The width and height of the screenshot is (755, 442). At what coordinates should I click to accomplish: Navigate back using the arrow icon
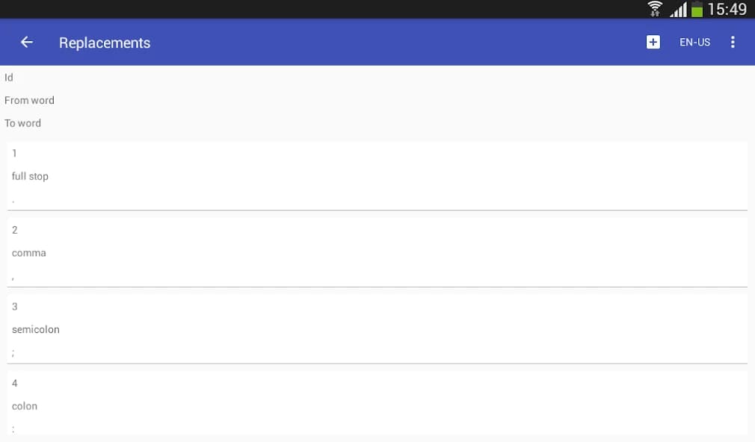pyautogui.click(x=26, y=42)
